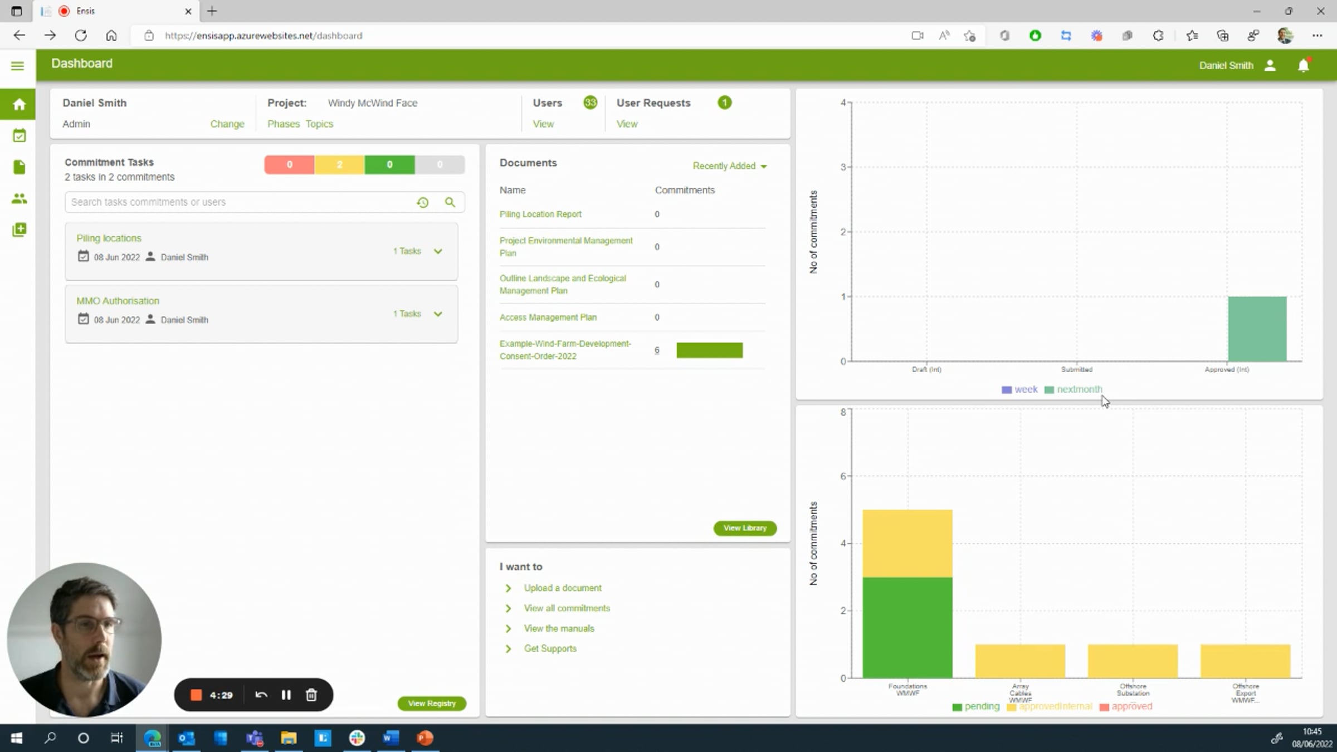Image resolution: width=1337 pixels, height=752 pixels.
Task: Open the Recently Added sort dropdown
Action: pyautogui.click(x=729, y=166)
